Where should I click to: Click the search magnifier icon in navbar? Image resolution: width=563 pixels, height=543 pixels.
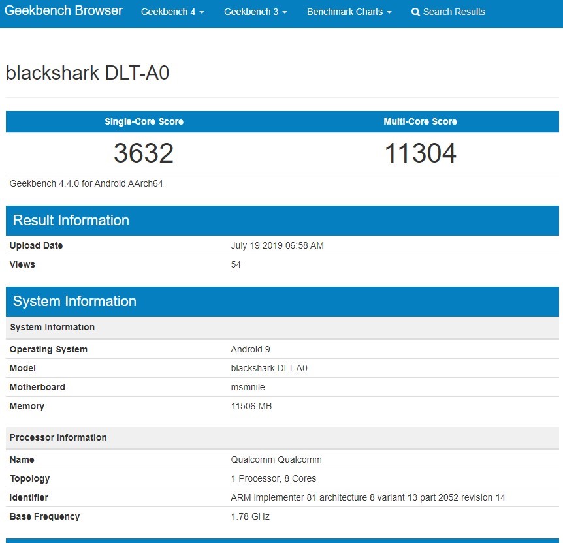coord(415,12)
